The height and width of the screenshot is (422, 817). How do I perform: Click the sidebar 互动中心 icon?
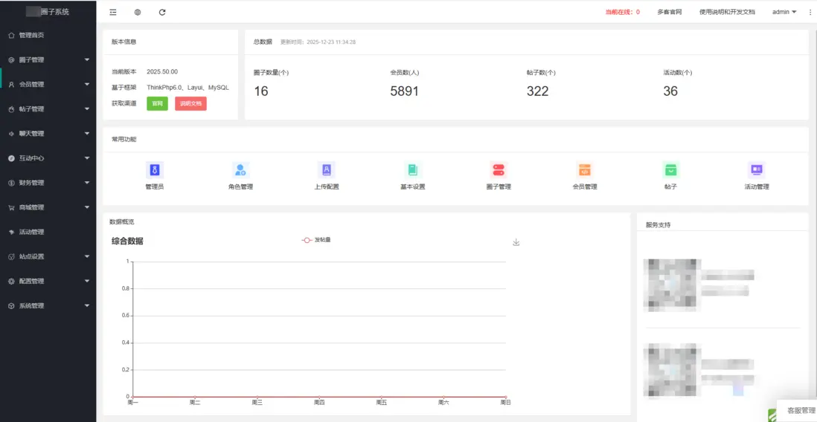(x=11, y=158)
